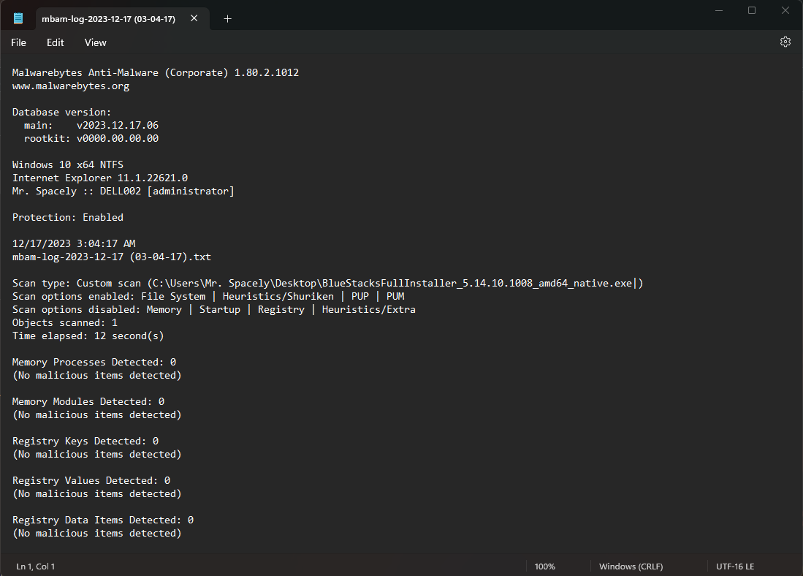Screen dimensions: 803x576
Task: Click the 'Registry Keys Detected: 0' line
Action: 85,442
